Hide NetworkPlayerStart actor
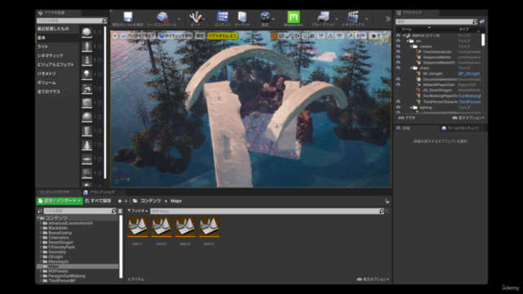This screenshot has width=523, height=294. coord(398,85)
